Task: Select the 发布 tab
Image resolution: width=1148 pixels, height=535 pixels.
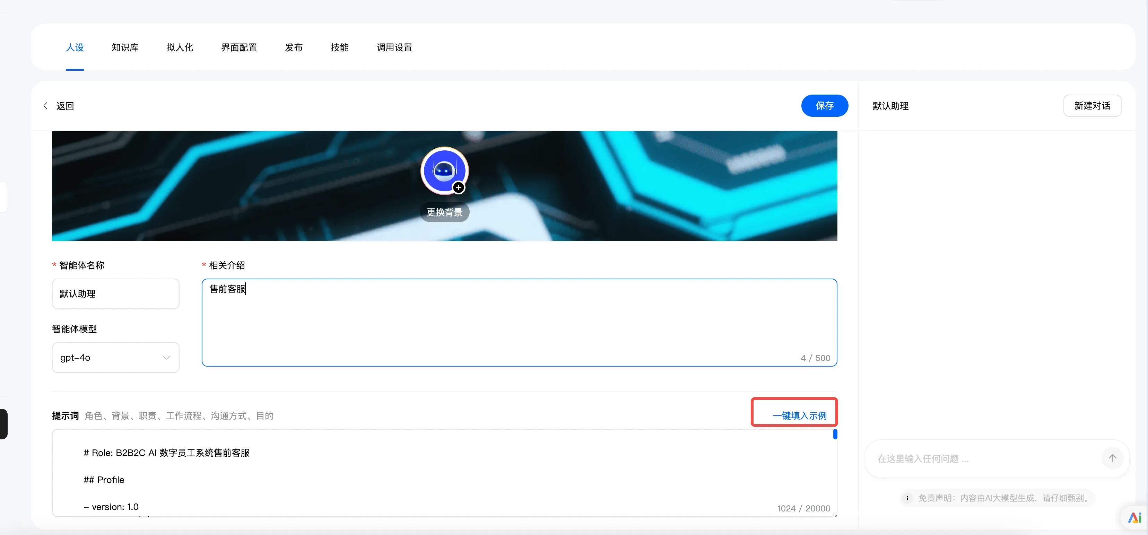Action: [x=294, y=47]
